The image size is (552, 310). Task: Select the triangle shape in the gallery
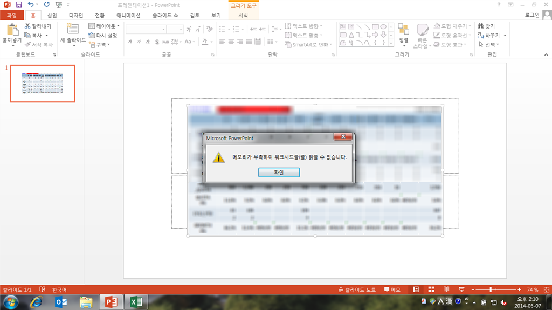pyautogui.click(x=351, y=35)
